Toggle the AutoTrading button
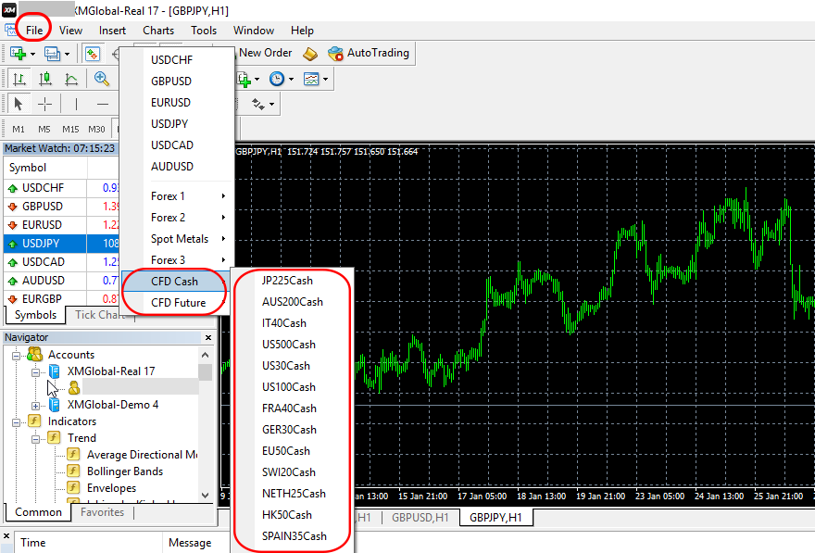 pyautogui.click(x=369, y=53)
